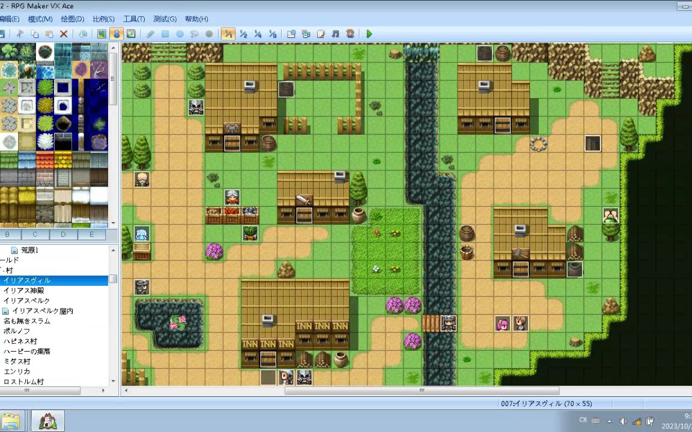Select the soldier event on the bridge
Screen dimensions: 692x432
click(448, 323)
